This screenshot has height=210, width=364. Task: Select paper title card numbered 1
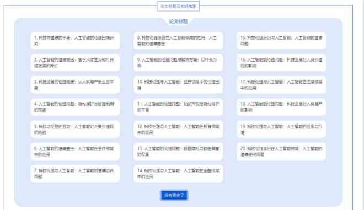75,41
